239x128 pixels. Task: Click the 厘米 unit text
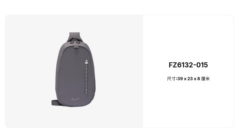[205, 79]
